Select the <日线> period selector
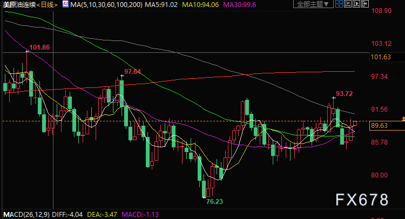405x219 pixels. 47,4
